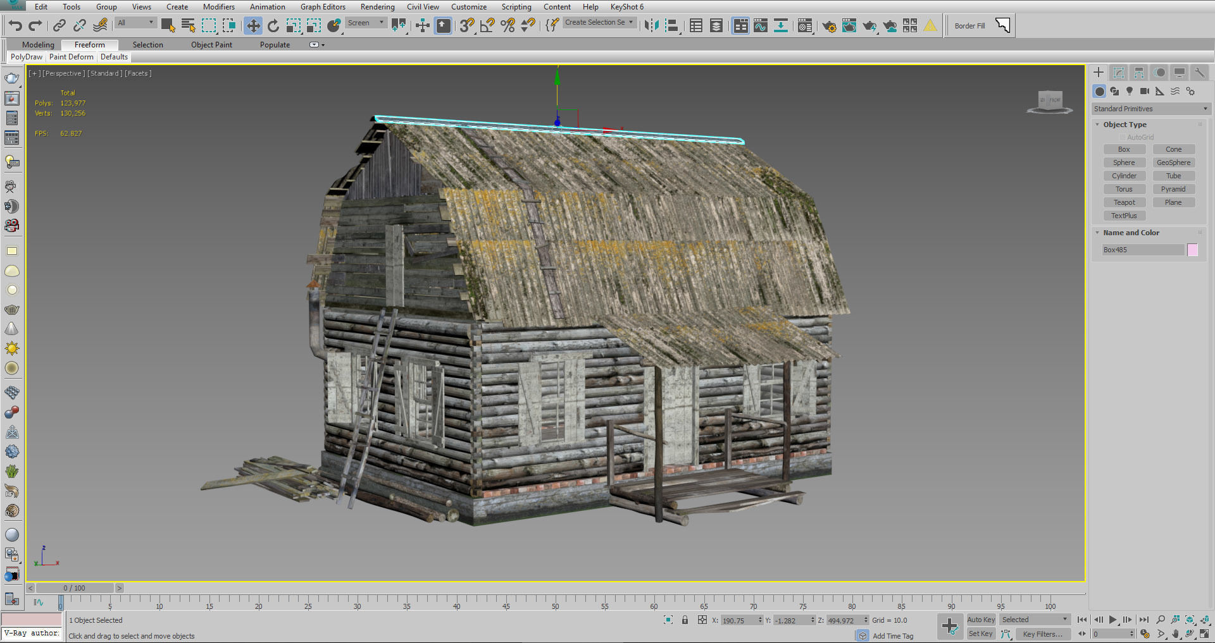Open the Select by Name list
The height and width of the screenshot is (643, 1215).
point(189,25)
